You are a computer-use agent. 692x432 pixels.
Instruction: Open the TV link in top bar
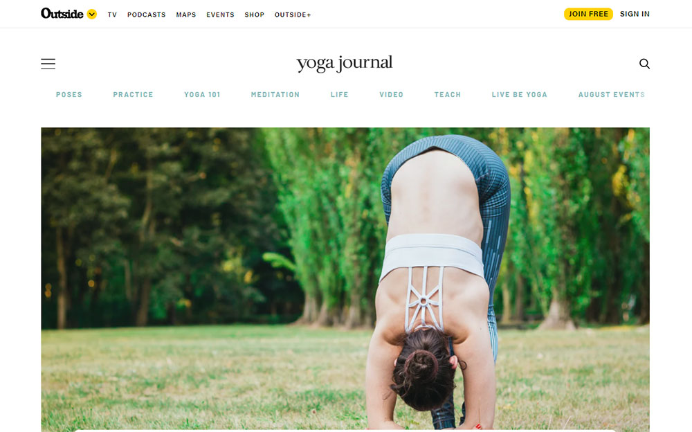(x=112, y=15)
